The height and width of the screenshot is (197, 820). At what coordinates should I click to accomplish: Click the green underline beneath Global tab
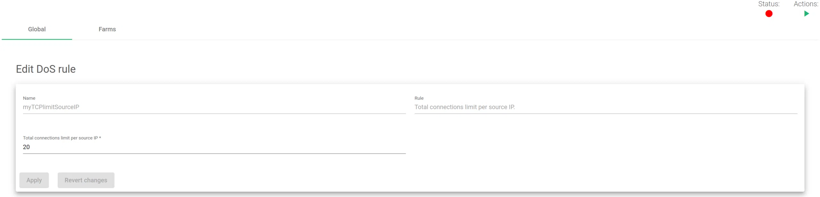[37, 39]
